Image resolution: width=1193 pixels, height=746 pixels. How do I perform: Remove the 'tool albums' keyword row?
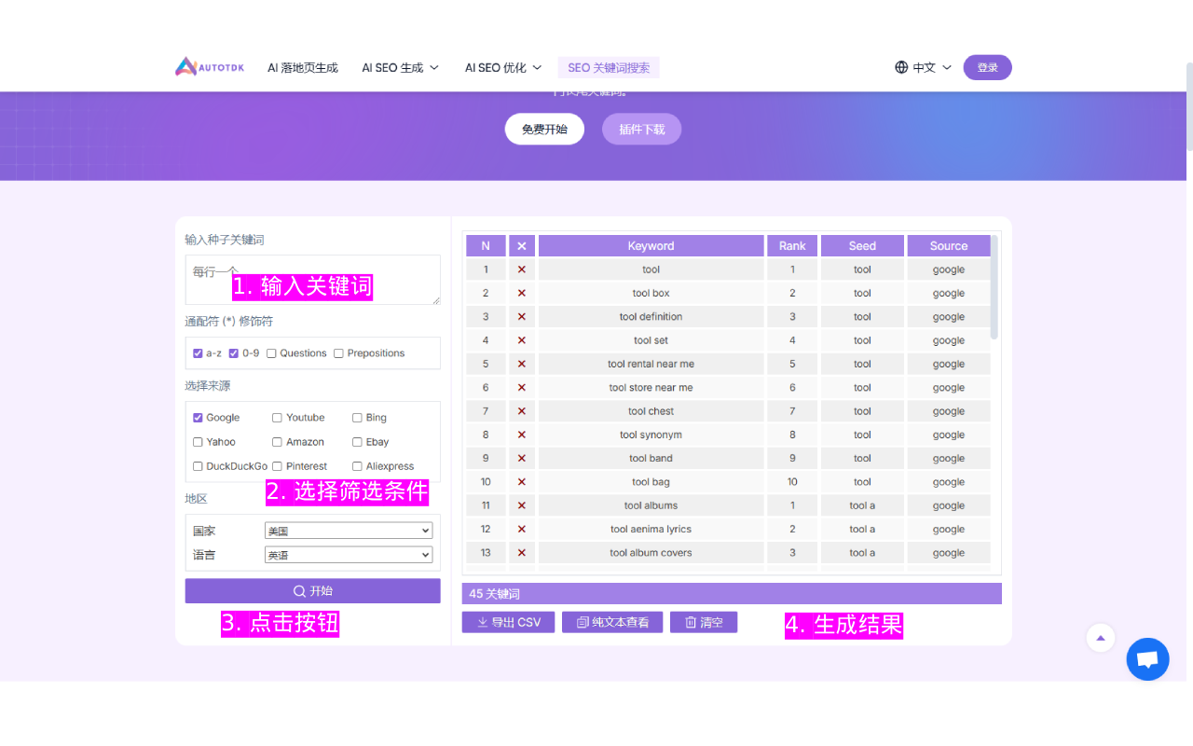pos(521,505)
